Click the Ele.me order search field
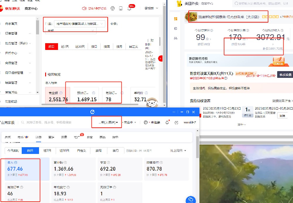 pos(49,123)
